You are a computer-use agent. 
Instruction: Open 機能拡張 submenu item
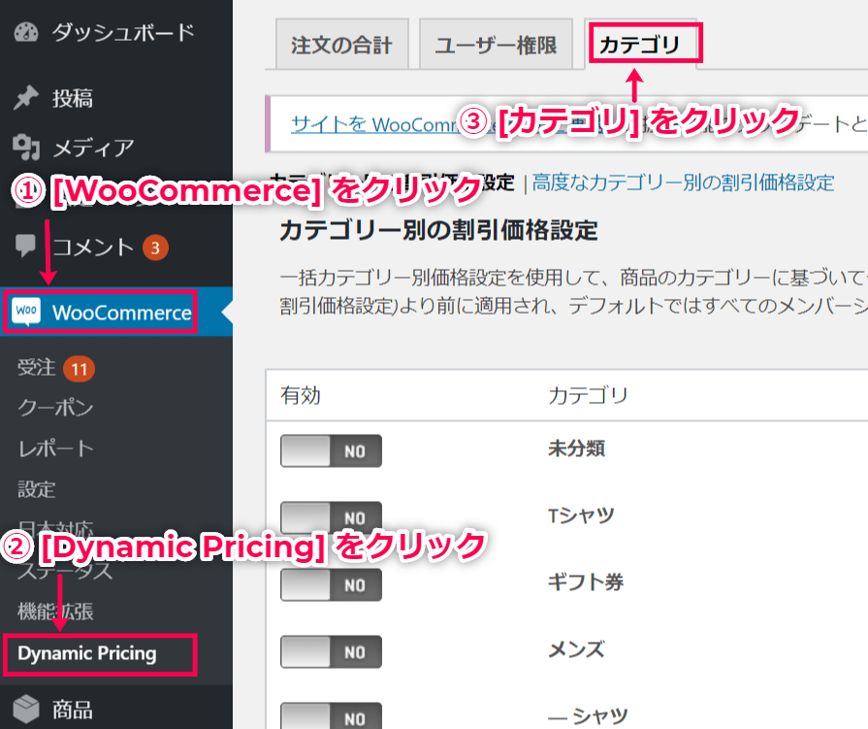tap(55, 612)
